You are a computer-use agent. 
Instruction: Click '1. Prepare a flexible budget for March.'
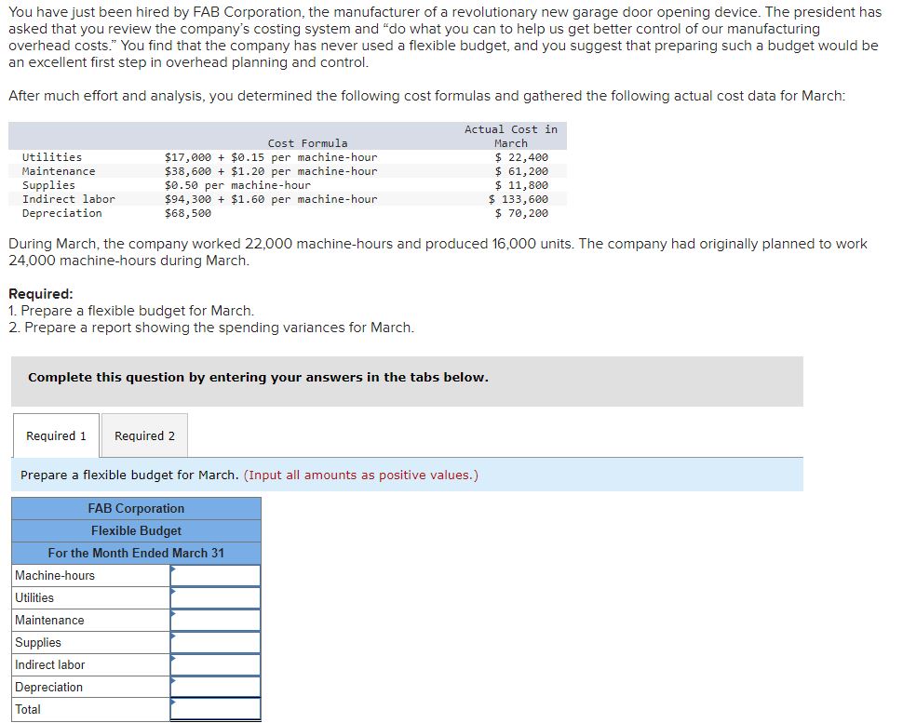click(131, 310)
